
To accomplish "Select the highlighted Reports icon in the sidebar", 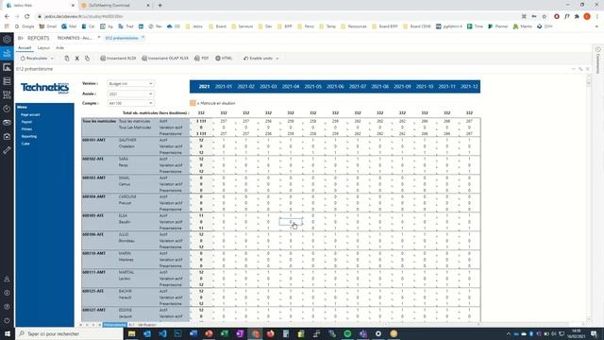I will (7, 53).
